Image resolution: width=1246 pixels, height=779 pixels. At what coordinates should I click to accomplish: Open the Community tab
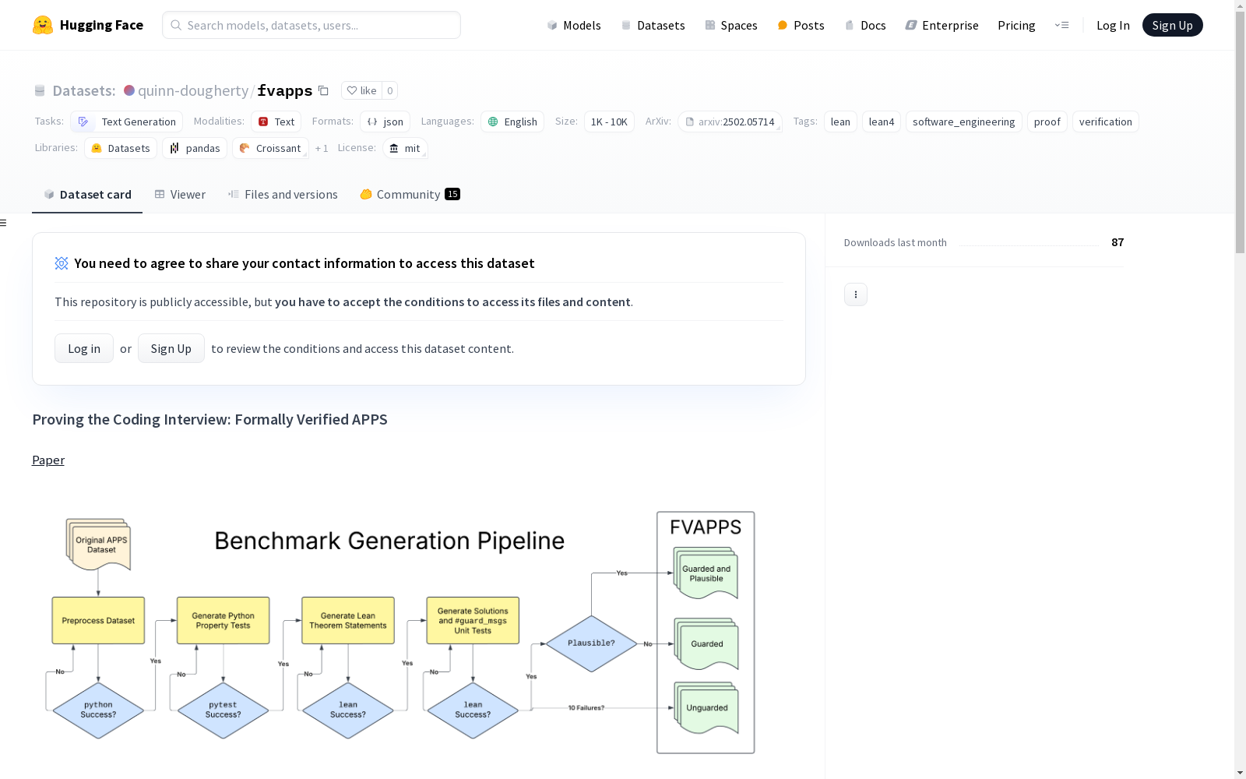[410, 195]
